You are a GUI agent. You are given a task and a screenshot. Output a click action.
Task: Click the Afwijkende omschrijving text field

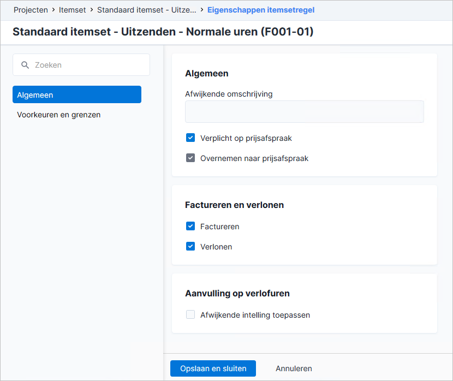click(304, 111)
